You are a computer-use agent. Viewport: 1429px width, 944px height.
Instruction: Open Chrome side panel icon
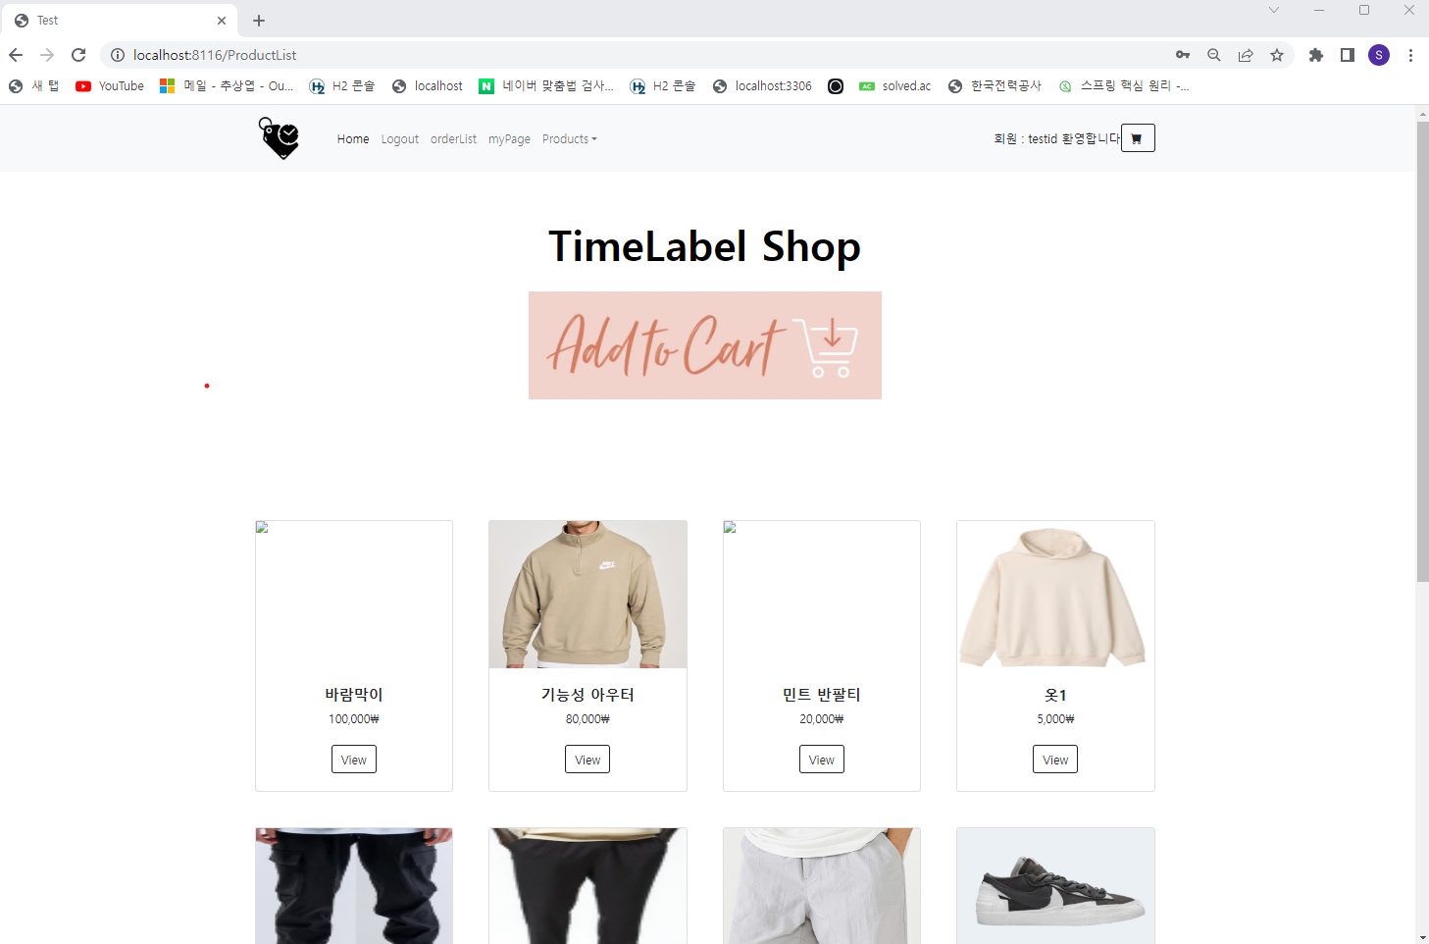click(x=1348, y=55)
